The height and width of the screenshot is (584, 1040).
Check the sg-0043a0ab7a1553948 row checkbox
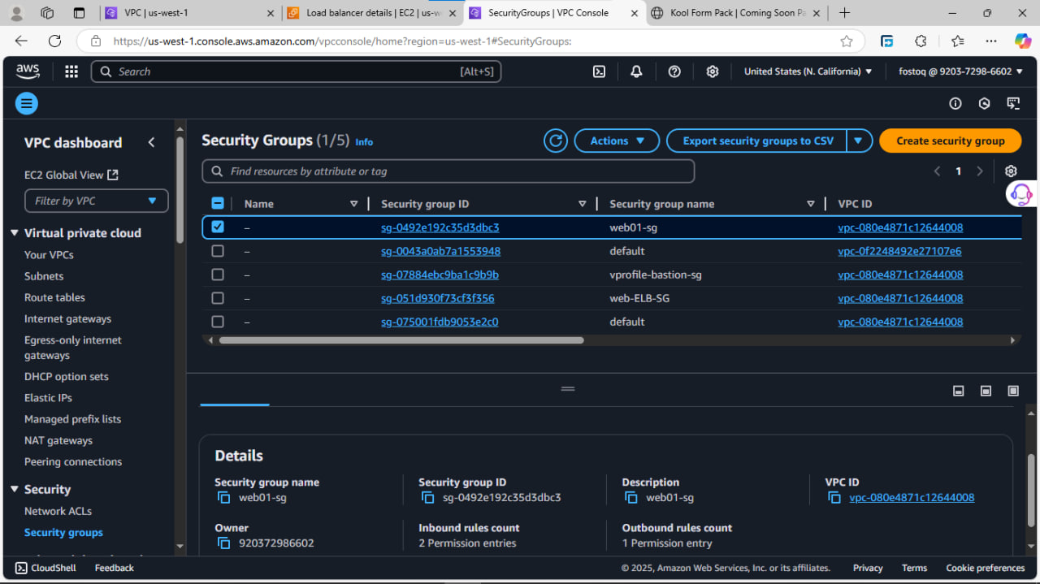coord(218,251)
